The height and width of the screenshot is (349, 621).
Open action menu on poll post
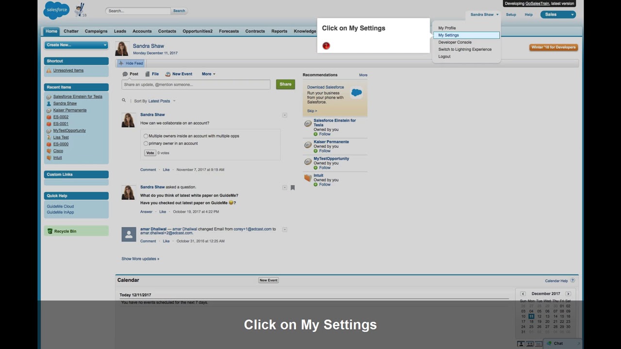click(285, 115)
